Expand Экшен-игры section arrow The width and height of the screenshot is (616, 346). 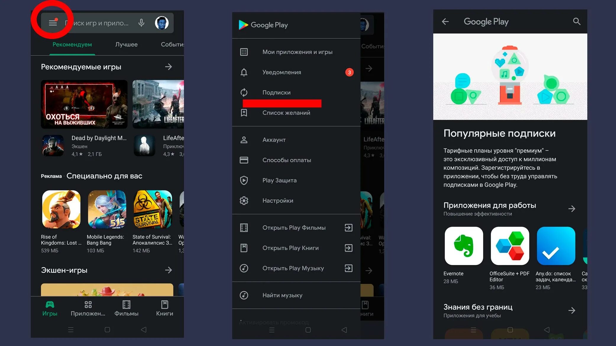pos(169,270)
